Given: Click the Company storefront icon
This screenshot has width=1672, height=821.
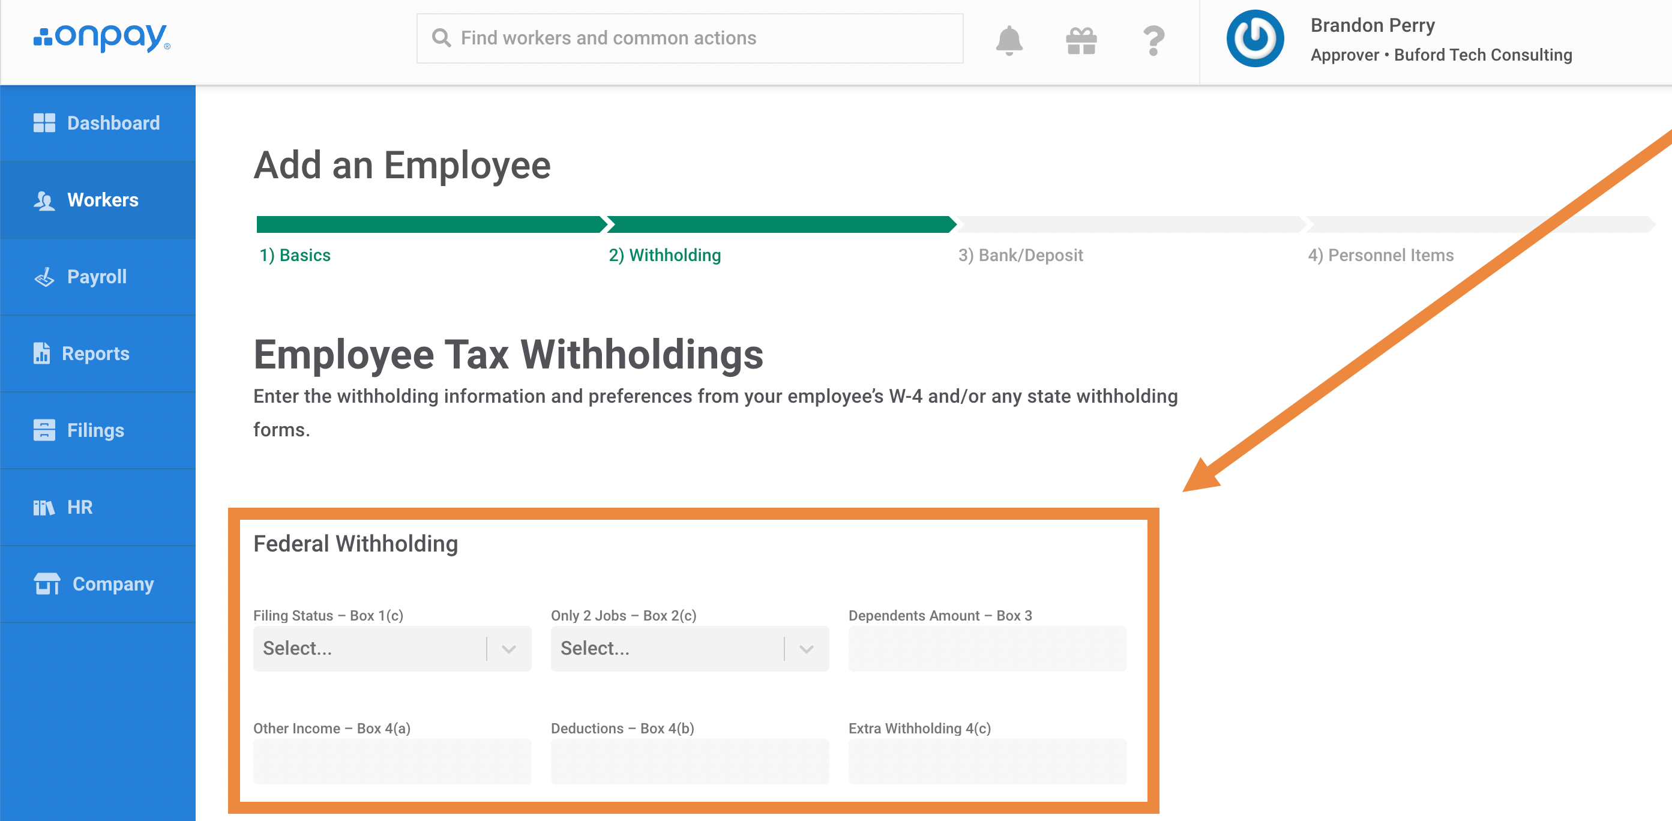Looking at the screenshot, I should pos(47,583).
